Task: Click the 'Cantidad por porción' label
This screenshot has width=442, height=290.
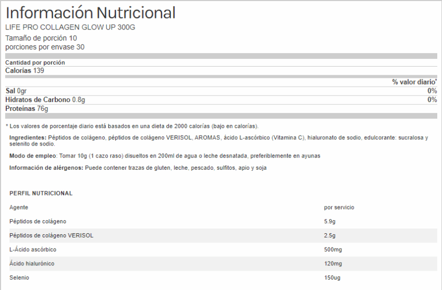Action: coord(35,63)
